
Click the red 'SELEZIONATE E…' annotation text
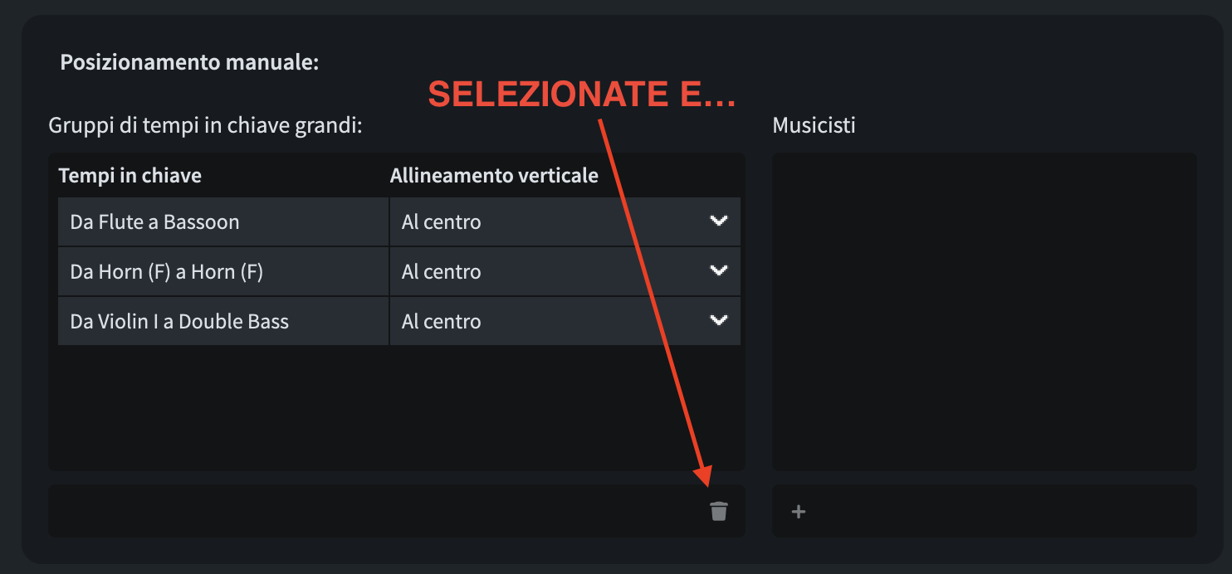(581, 95)
